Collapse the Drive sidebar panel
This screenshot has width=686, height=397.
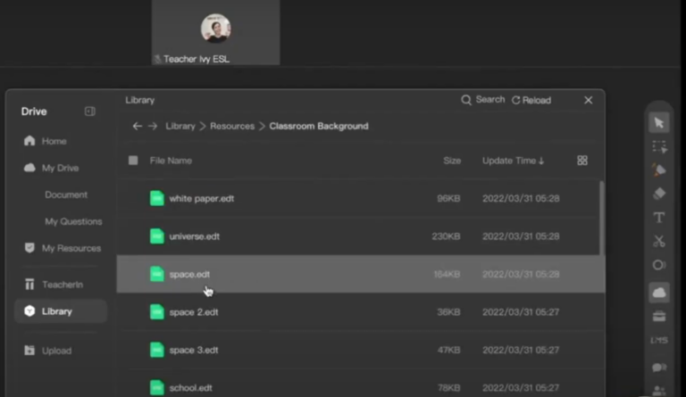click(89, 112)
